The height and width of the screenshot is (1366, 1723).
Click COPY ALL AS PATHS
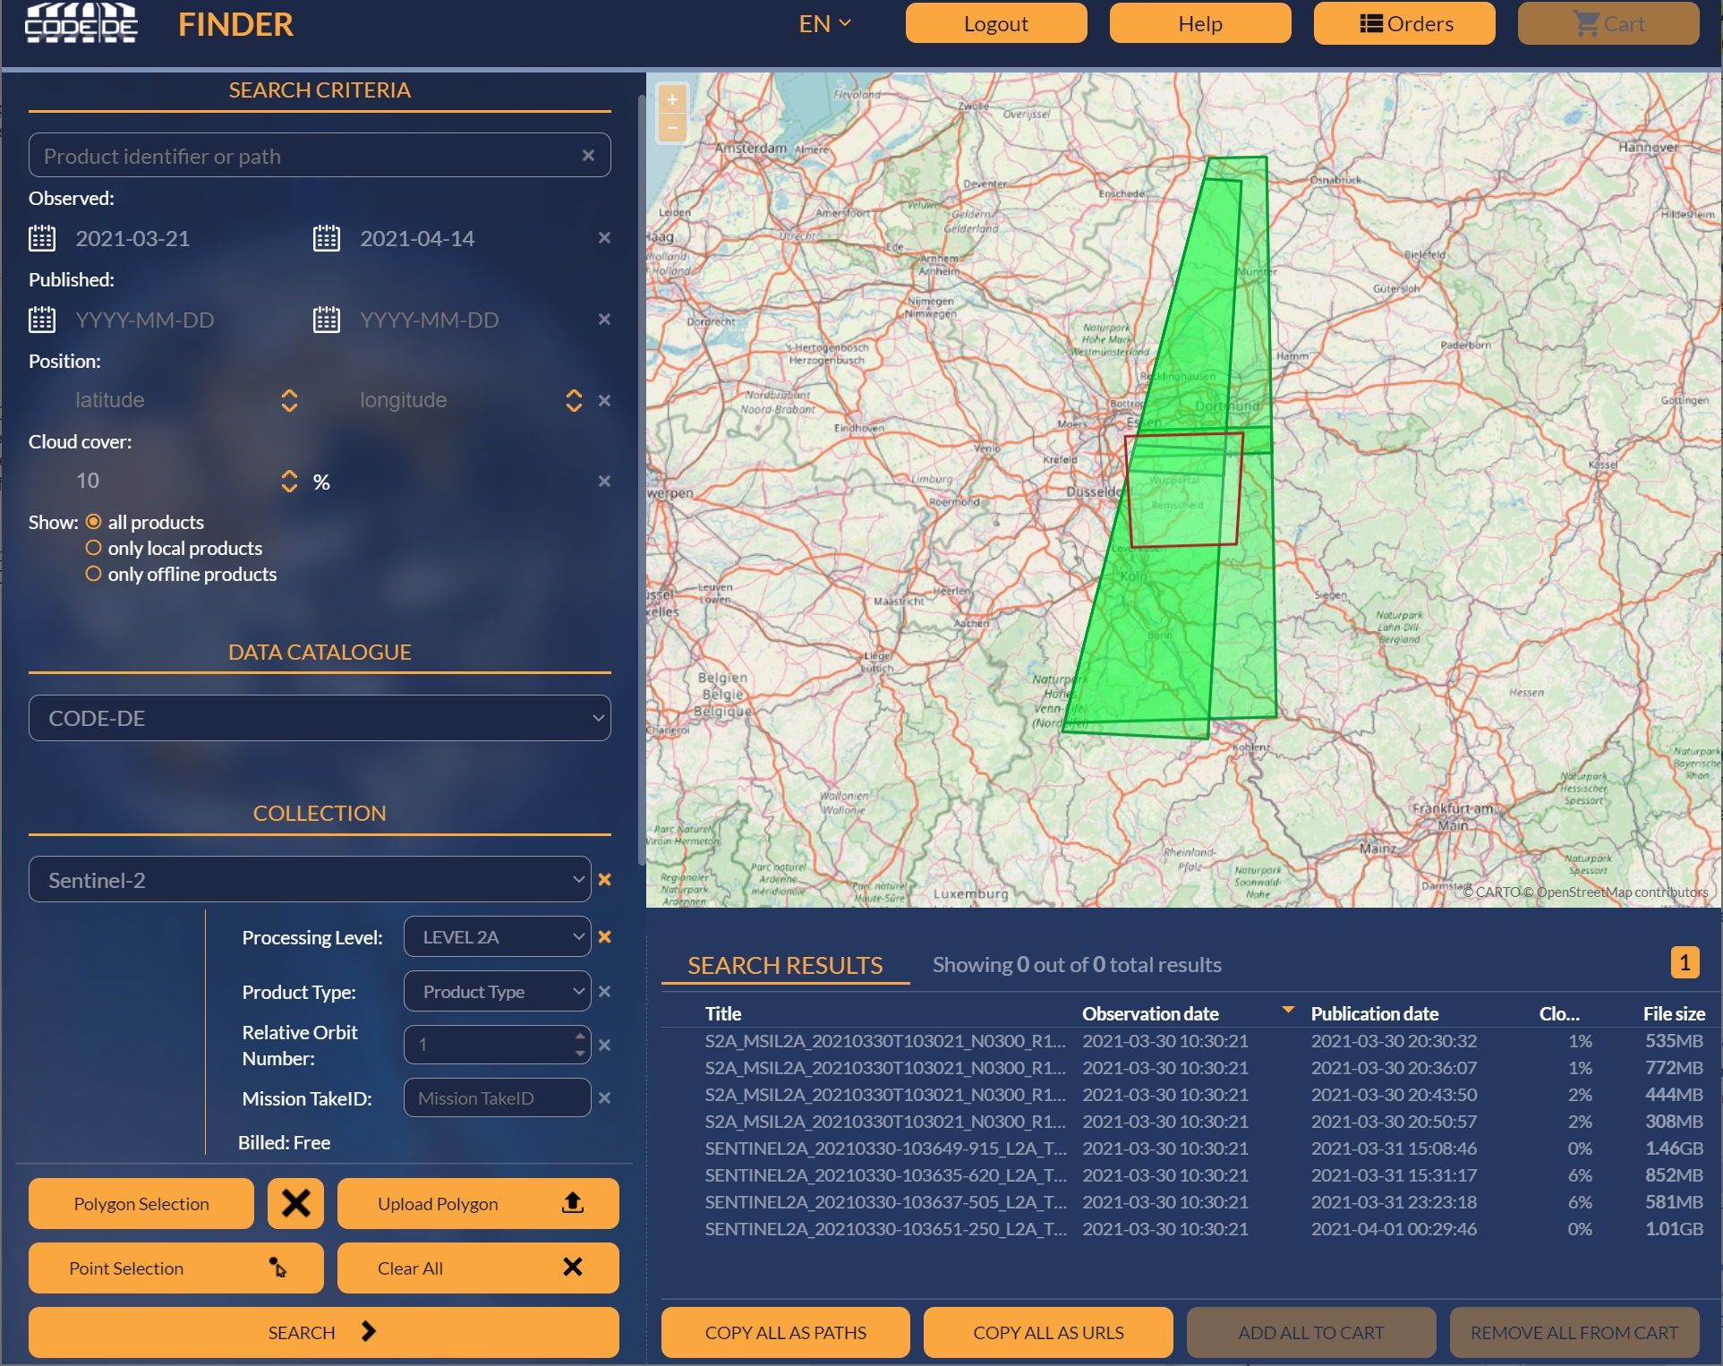coord(785,1333)
